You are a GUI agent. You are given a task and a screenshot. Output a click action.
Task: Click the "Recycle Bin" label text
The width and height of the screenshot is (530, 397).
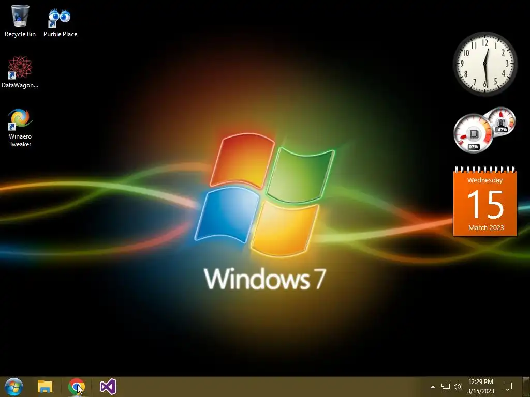20,34
